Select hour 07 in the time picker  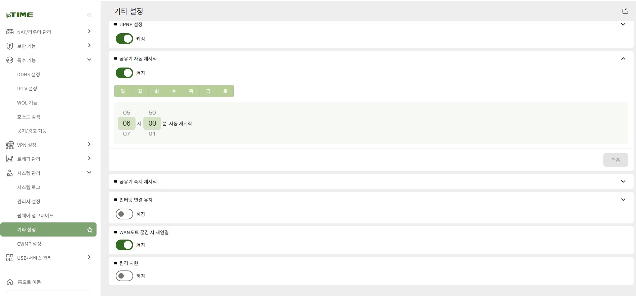pos(126,134)
